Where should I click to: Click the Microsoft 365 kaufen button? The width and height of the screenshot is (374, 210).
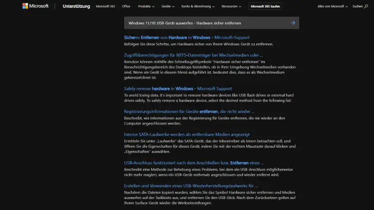(x=265, y=6)
